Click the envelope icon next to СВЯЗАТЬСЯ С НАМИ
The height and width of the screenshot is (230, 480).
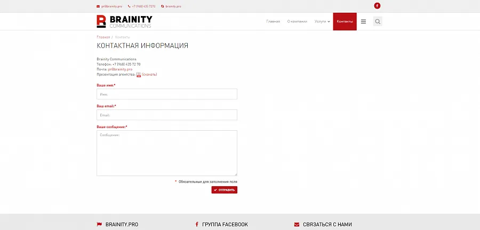[x=297, y=225]
